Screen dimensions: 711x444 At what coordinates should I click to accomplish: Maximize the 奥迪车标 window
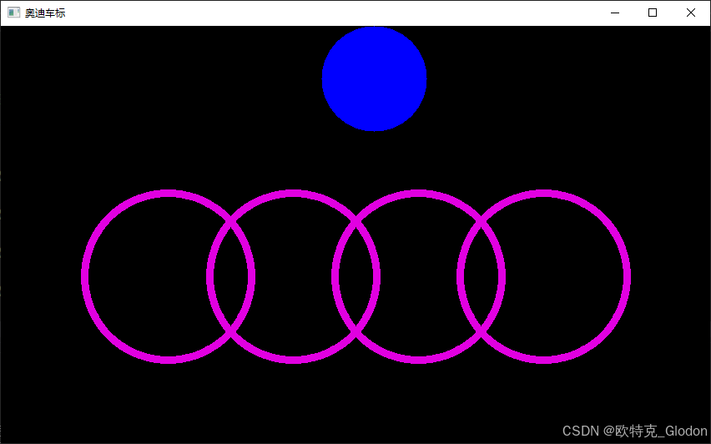tap(653, 13)
